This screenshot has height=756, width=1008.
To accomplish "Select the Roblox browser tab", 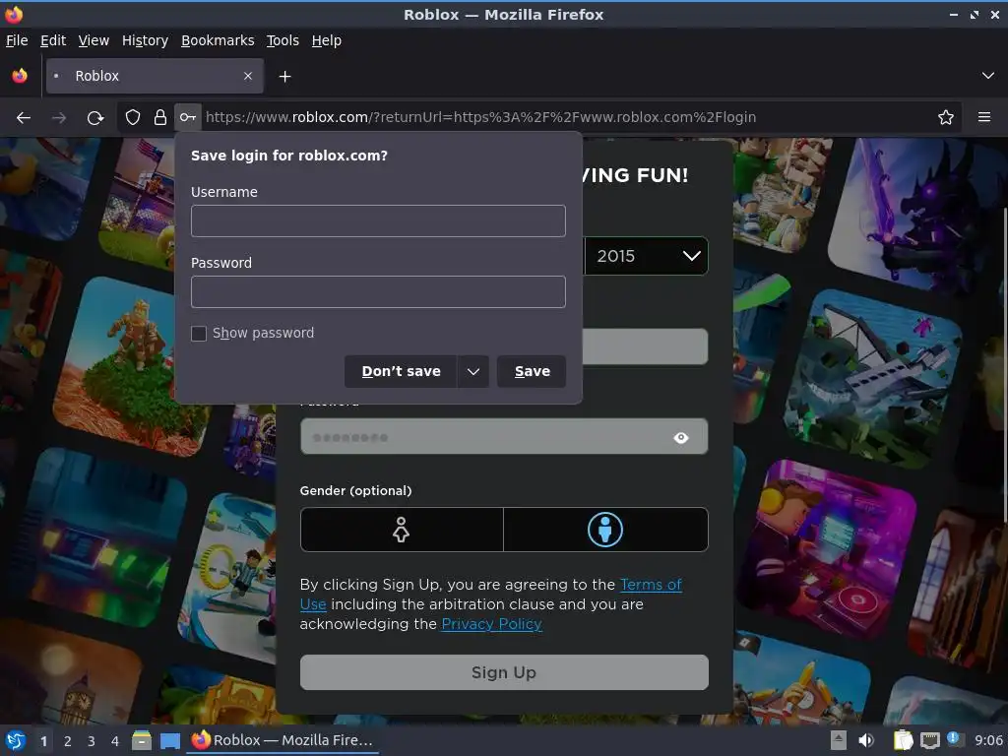I will tap(155, 76).
